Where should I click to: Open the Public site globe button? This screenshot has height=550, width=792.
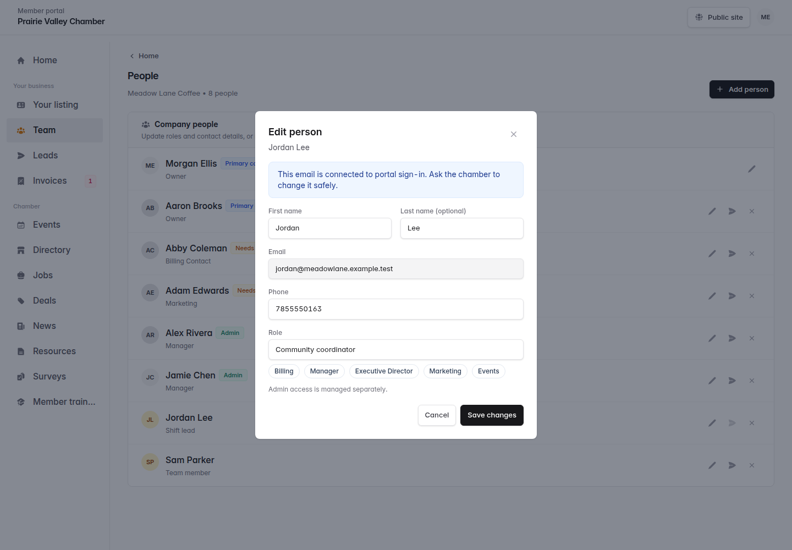coord(719,18)
